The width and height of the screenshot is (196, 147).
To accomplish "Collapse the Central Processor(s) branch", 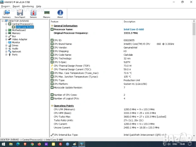I will click(x=6, y=24).
